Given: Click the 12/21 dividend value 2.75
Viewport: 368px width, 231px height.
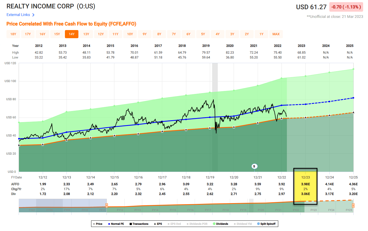Looking at the screenshot, I should click(x=258, y=194).
